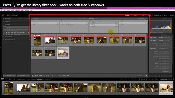
Task: Filter by flagged photos flag icon
Action: click(125, 79)
